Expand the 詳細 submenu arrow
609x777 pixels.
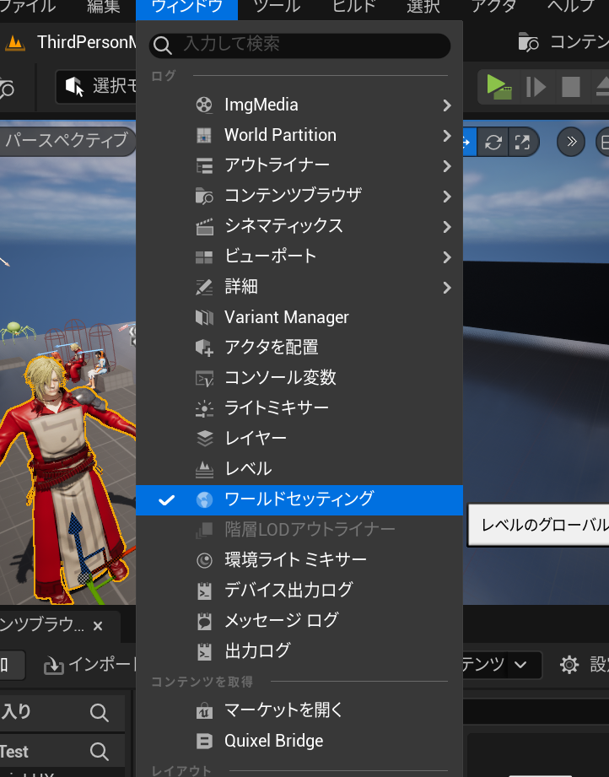point(447,287)
